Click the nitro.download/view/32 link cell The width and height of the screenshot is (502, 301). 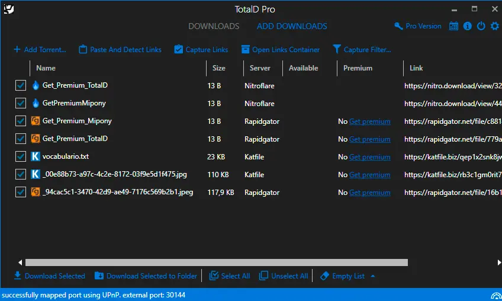[453, 86]
